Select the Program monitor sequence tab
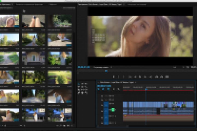The image size is (197, 131). tap(100, 5)
